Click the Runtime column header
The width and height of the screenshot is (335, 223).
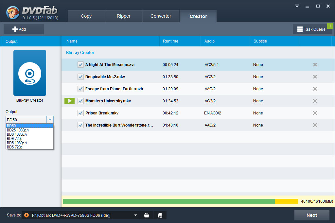[x=180, y=41]
